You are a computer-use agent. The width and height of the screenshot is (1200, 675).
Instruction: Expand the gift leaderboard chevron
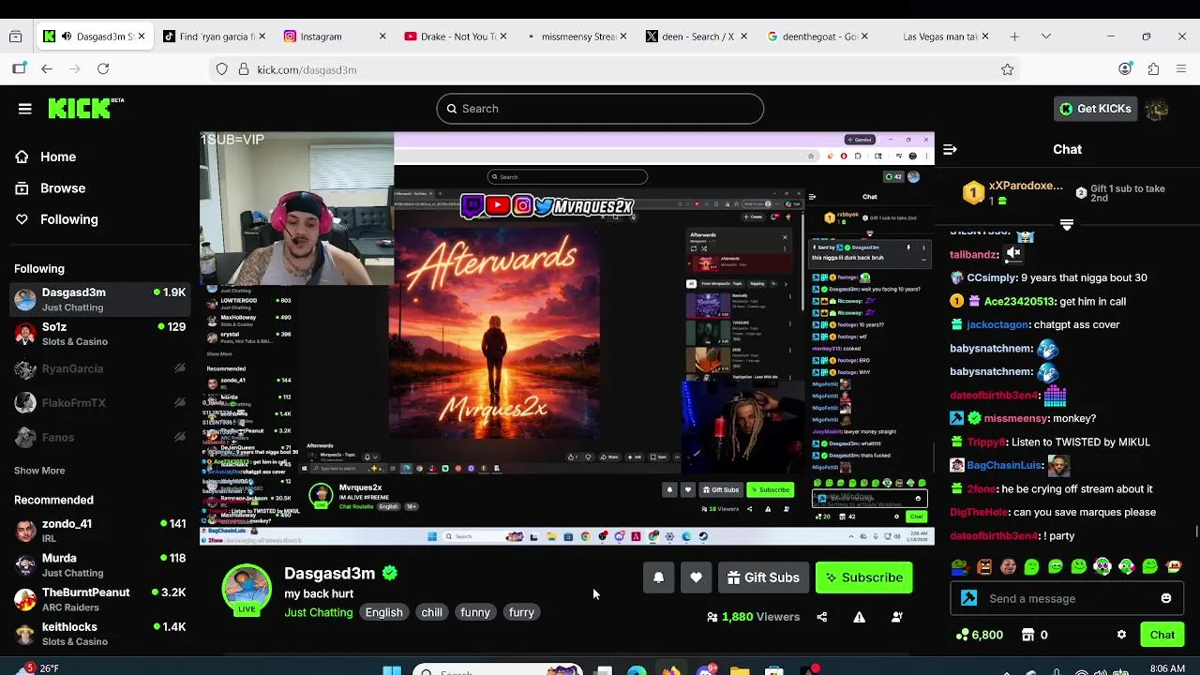pyautogui.click(x=1067, y=225)
